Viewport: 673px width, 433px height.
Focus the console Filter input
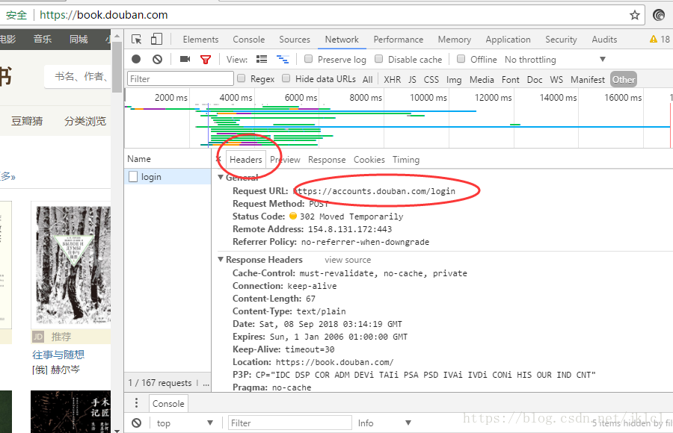pyautogui.click(x=289, y=423)
